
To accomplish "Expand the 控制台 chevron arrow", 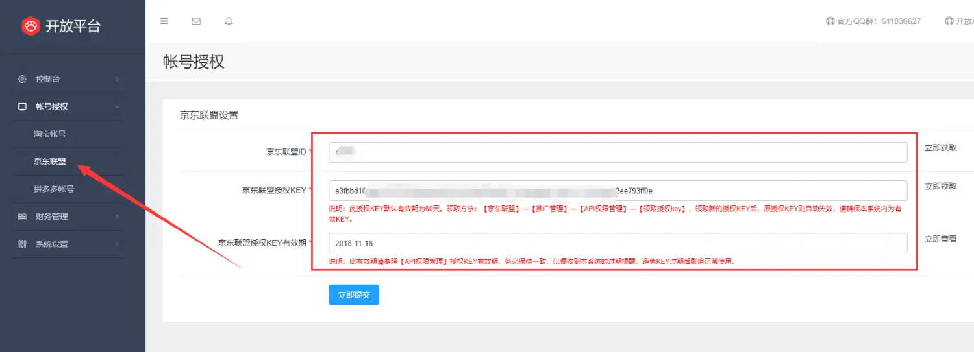I will (x=117, y=79).
